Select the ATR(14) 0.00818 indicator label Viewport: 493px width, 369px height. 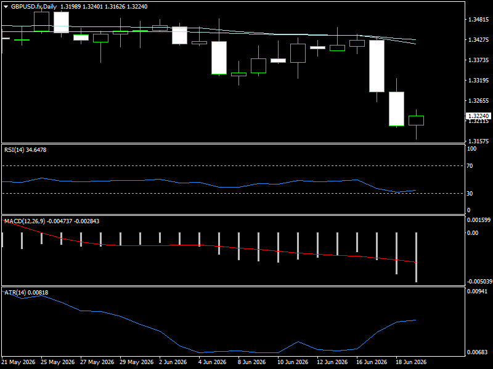click(x=26, y=293)
